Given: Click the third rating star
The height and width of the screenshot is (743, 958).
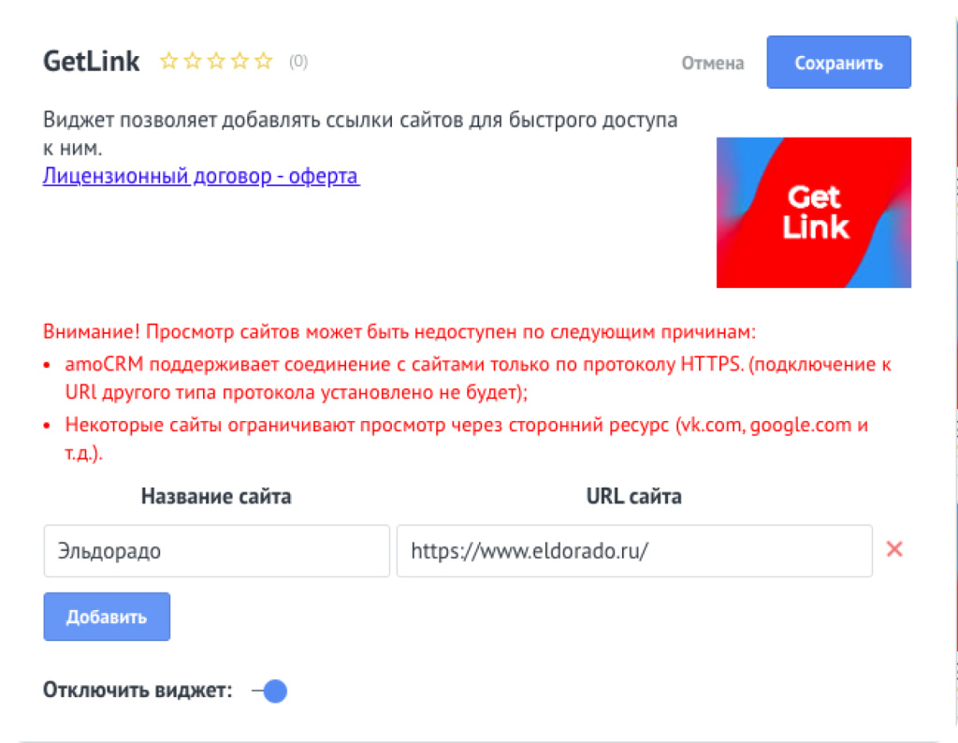Looking at the screenshot, I should click(x=216, y=61).
